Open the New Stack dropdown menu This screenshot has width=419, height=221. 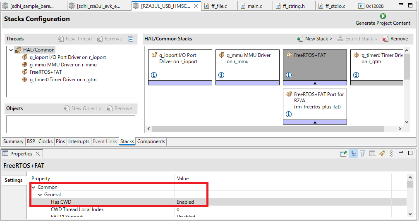(315, 39)
